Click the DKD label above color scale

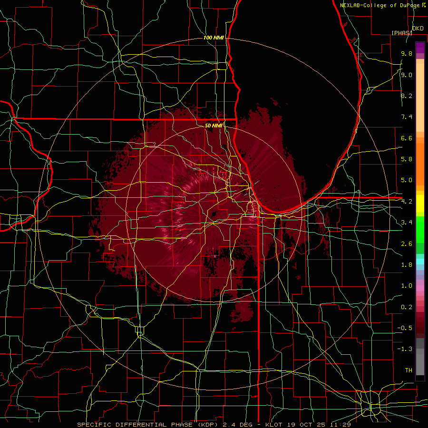pos(418,29)
